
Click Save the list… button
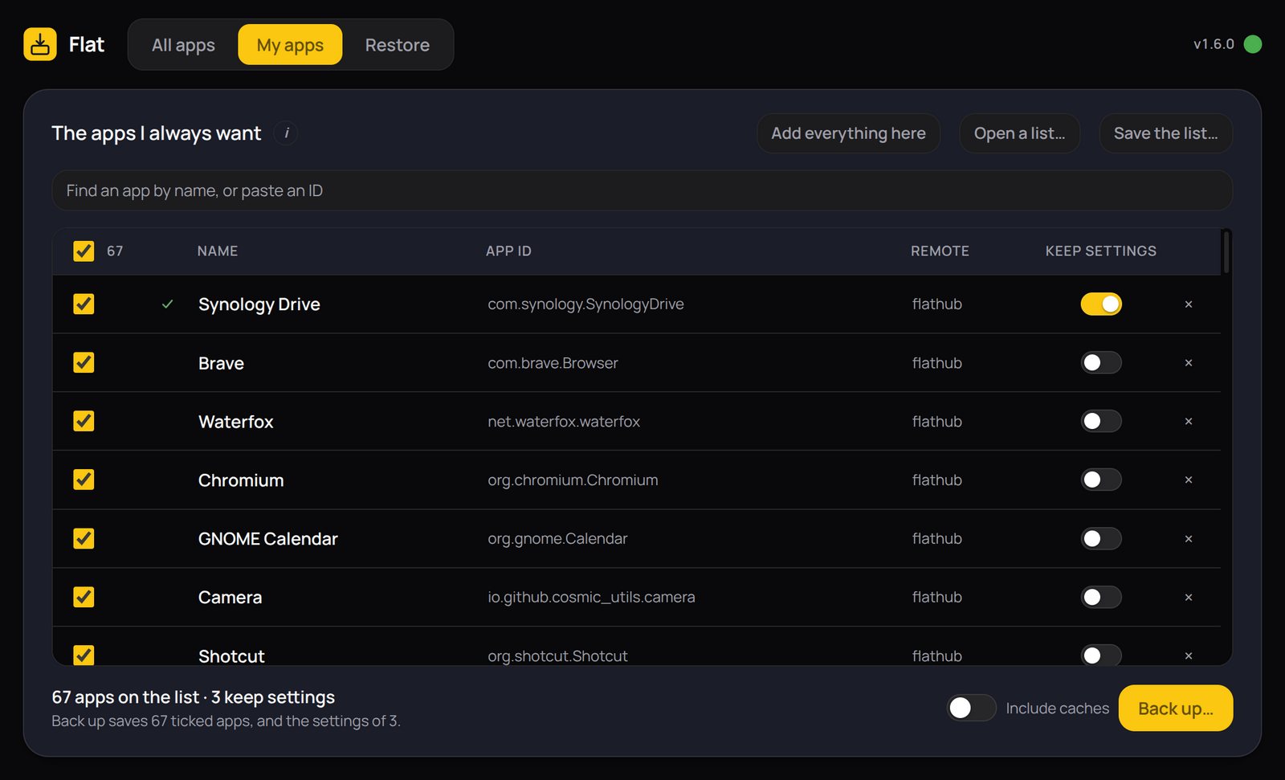(1166, 133)
